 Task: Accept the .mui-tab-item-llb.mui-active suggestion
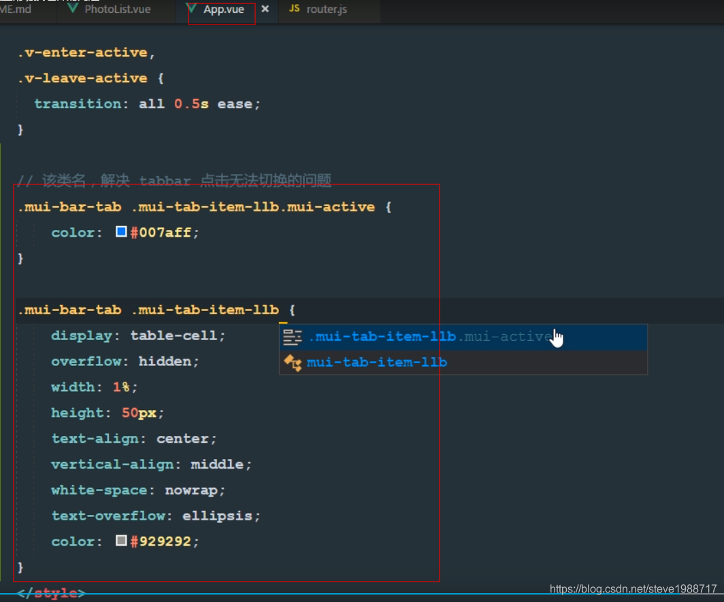tap(463, 337)
